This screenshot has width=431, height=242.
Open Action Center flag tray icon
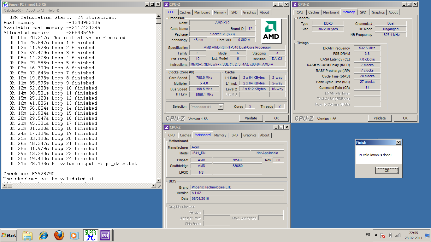(x=383, y=235)
